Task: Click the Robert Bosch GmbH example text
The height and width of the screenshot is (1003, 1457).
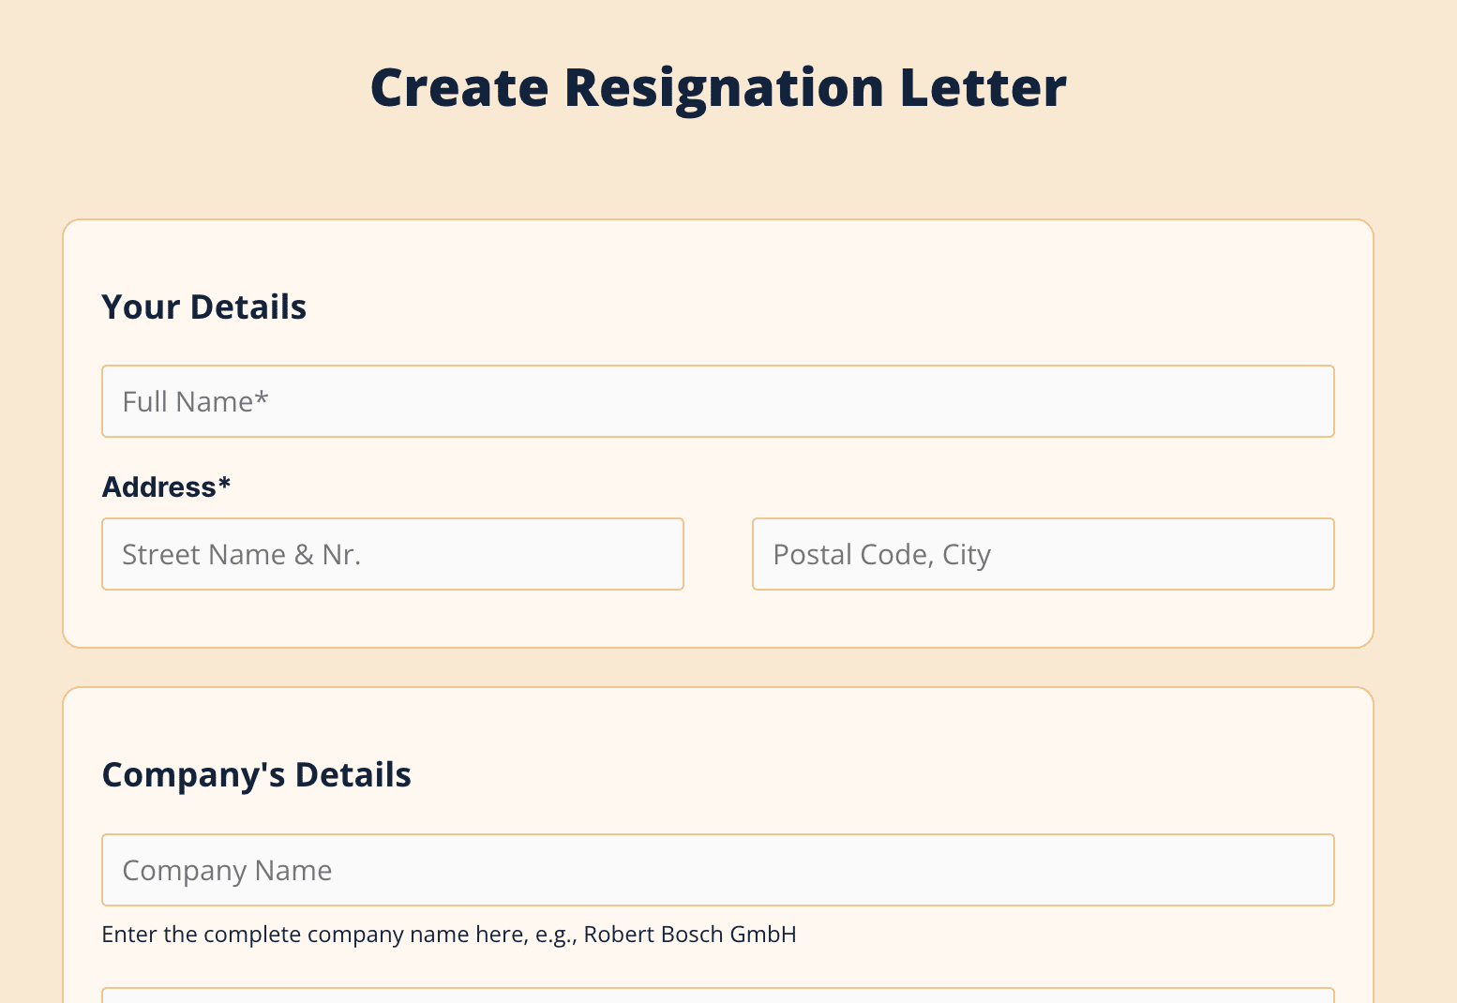Action: 690,935
